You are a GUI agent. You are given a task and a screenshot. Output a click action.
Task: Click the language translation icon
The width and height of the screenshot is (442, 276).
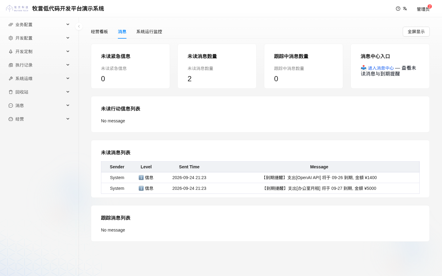click(x=405, y=9)
